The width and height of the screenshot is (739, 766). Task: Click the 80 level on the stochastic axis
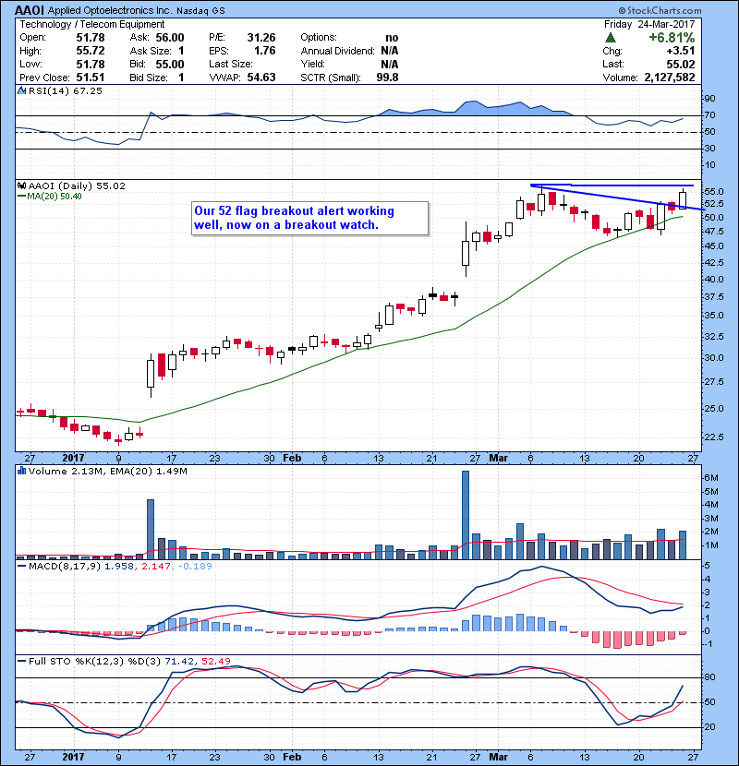(x=709, y=677)
